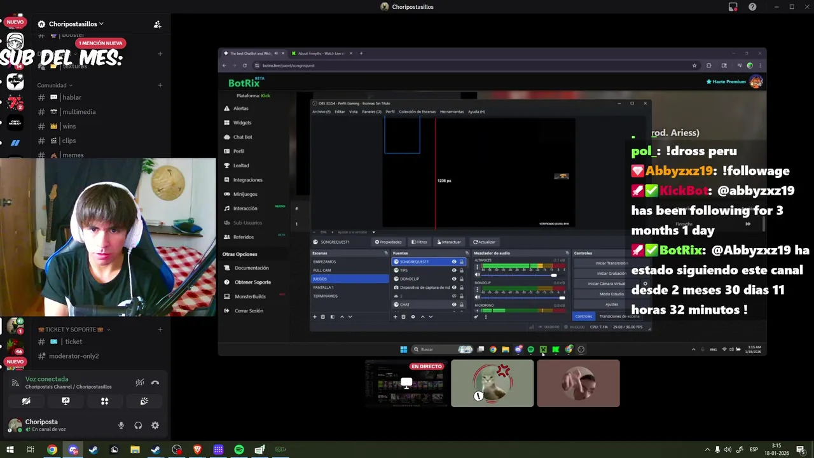Delete selected scene in OBS Escenas panel
The width and height of the screenshot is (814, 458).
322,316
